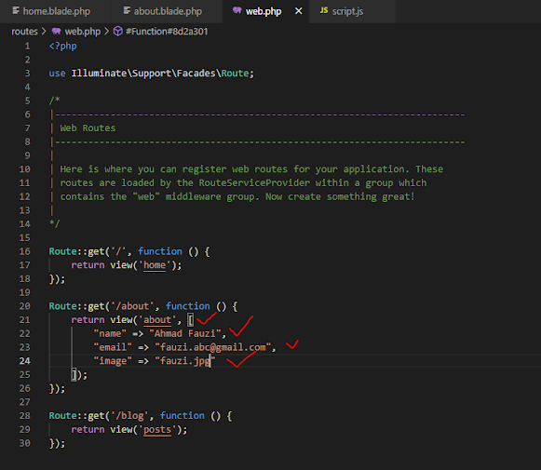Screen dimensions: 541x470
Task: Place cursor on the Route import line
Action: click(151, 74)
